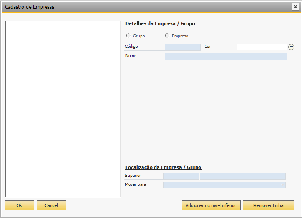Open the Mover para dropdown
The width and height of the screenshot is (302, 218).
pos(224,185)
